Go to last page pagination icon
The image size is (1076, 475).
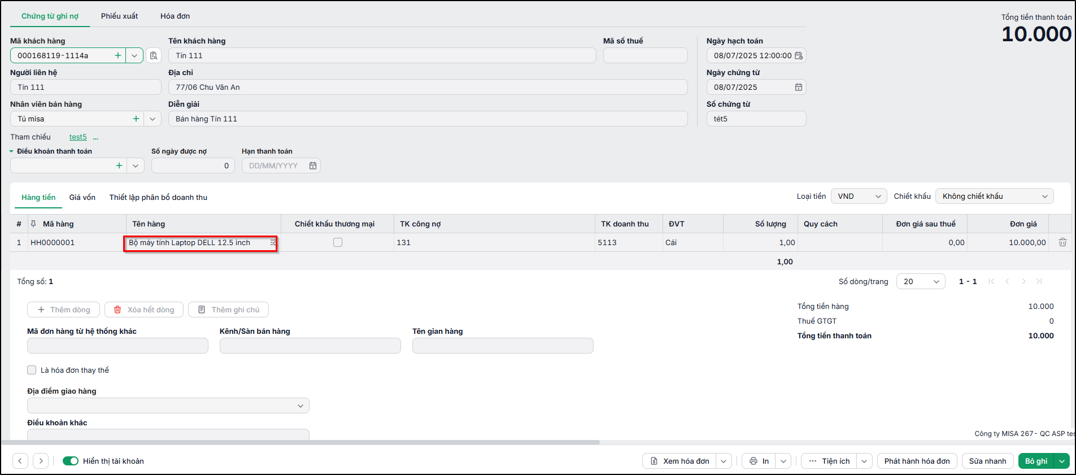coord(1039,281)
